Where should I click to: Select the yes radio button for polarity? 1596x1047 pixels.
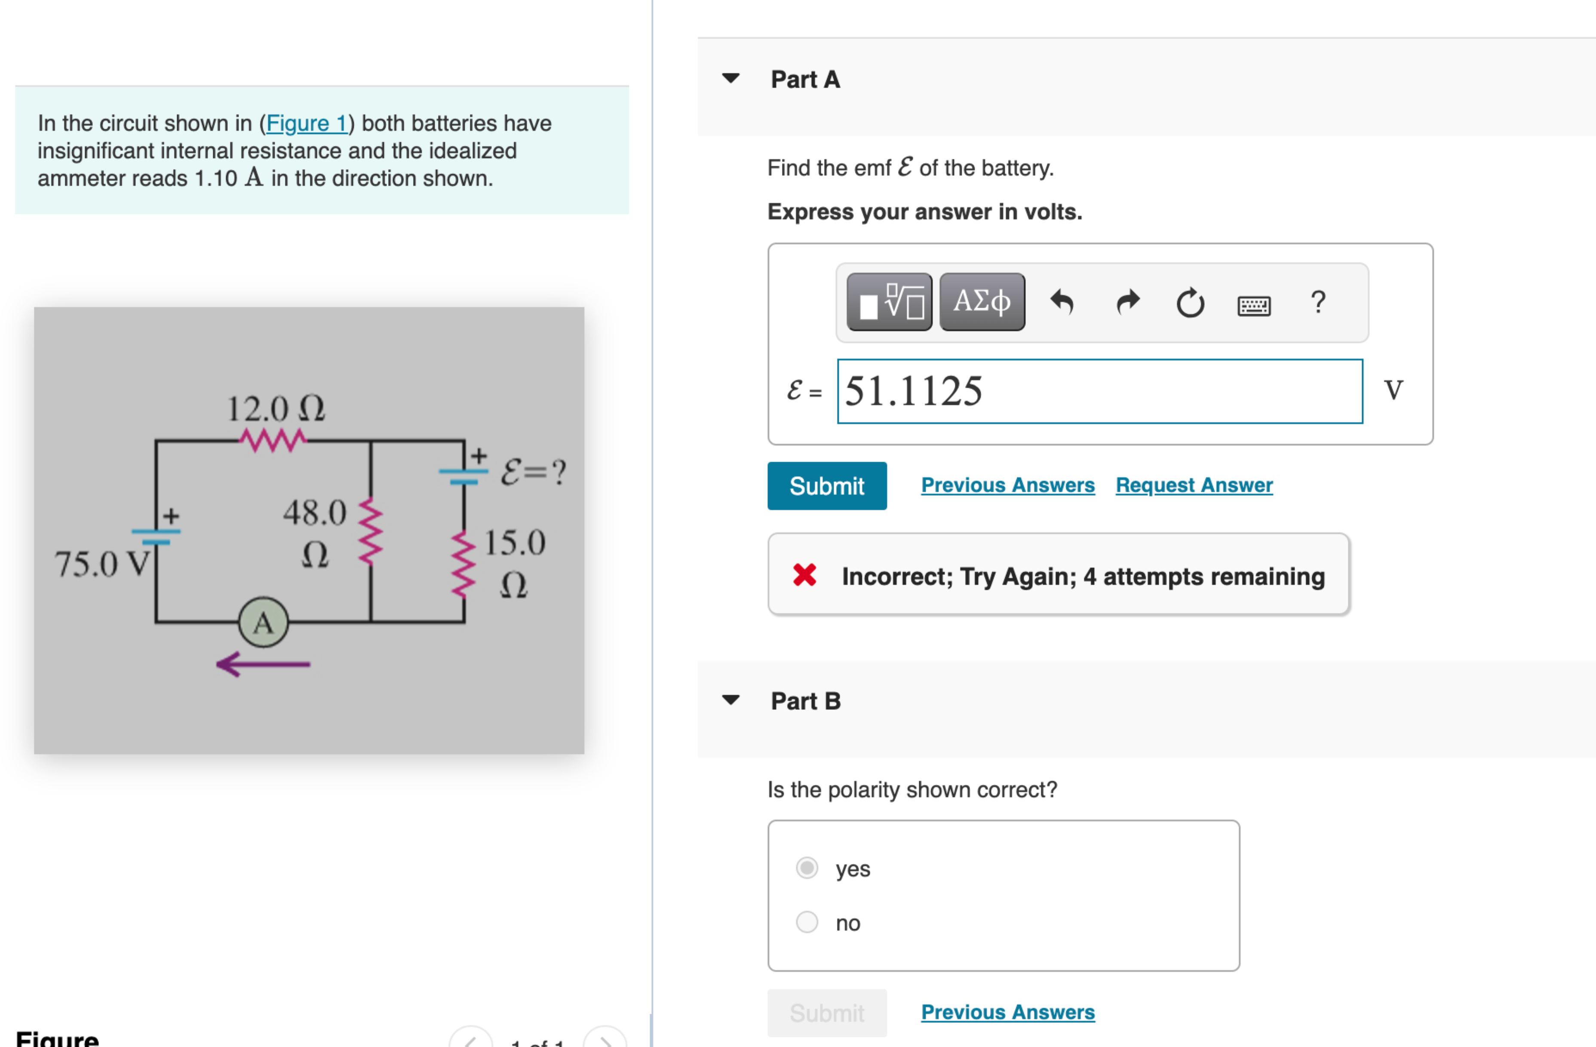807,867
